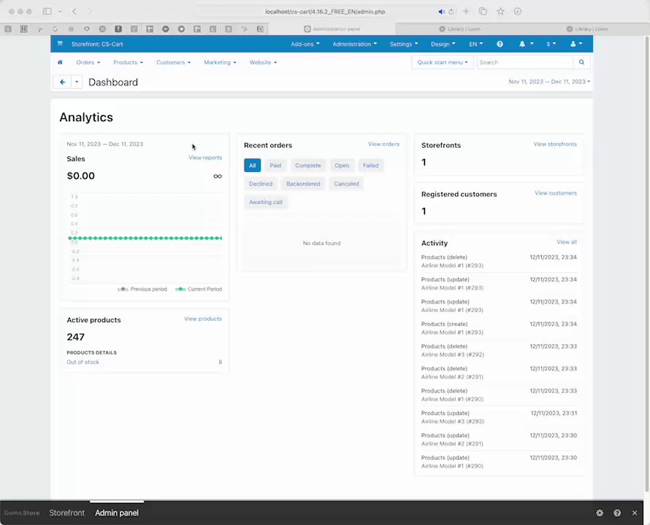650x525 pixels.
Task: Filter recent orders by Failed
Action: click(370, 166)
